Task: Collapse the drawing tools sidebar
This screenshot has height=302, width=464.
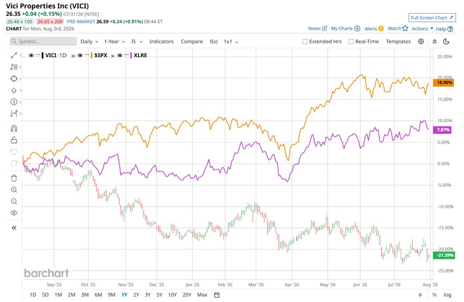Action: click(14, 228)
